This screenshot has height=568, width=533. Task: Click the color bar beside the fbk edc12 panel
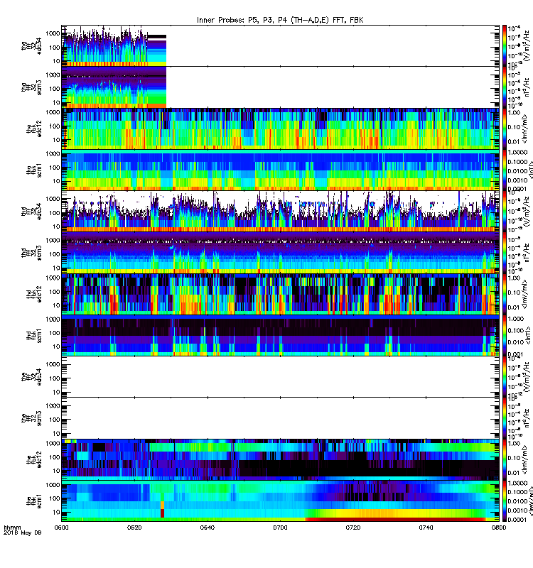pos(505,459)
